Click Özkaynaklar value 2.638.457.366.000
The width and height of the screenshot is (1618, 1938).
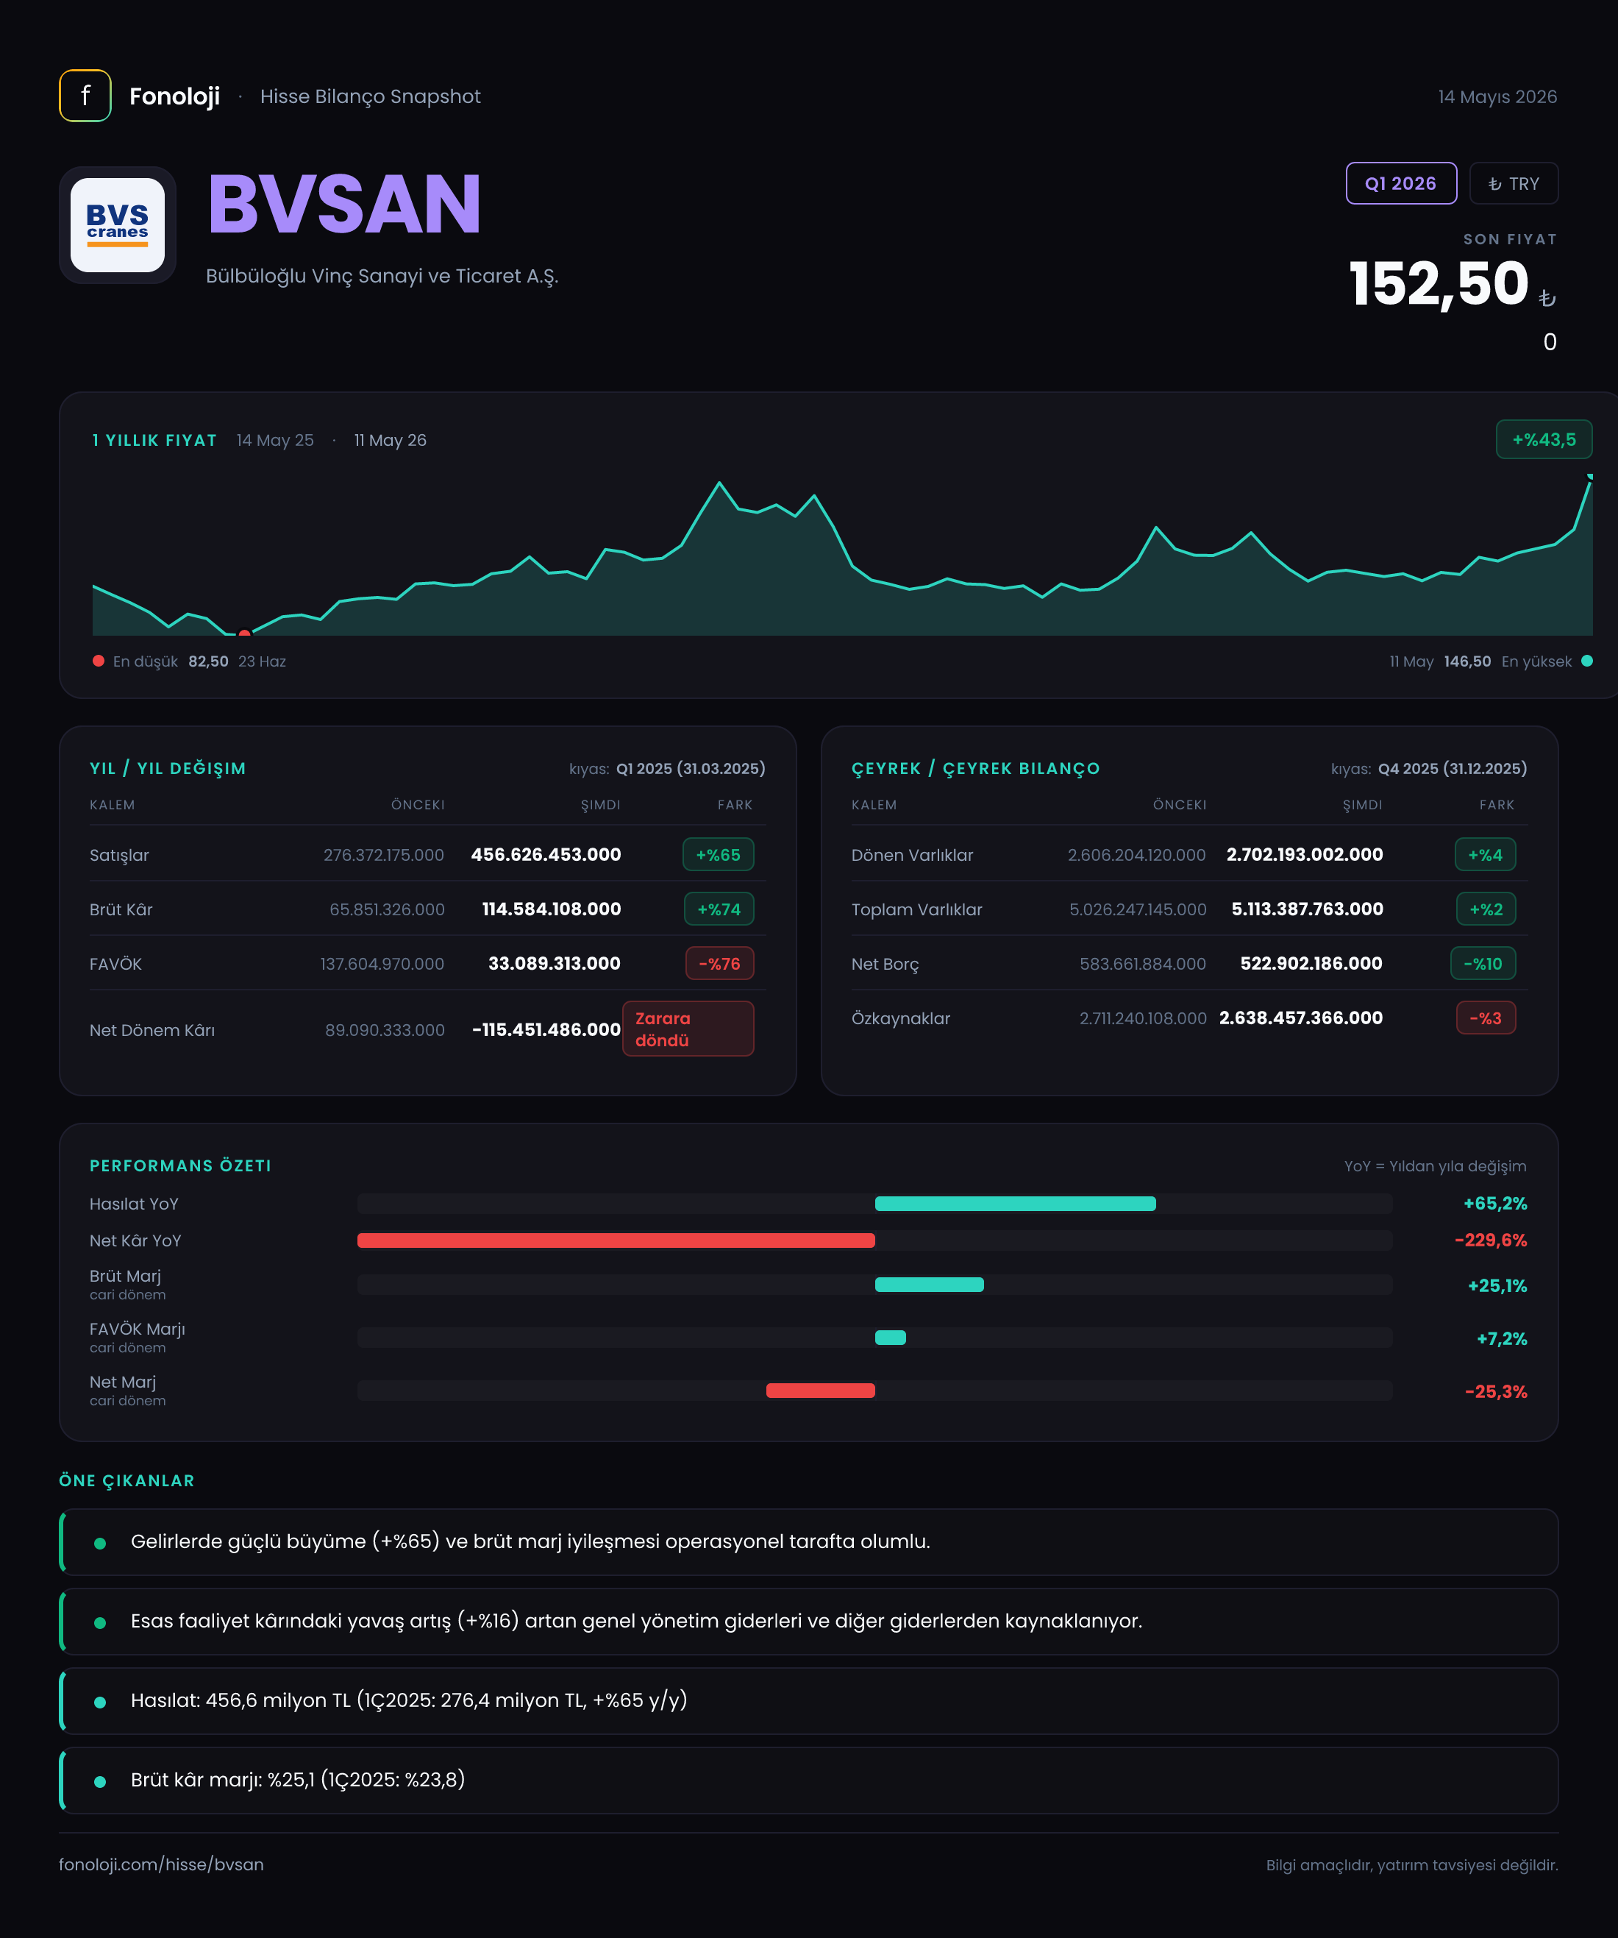pos(1301,1018)
